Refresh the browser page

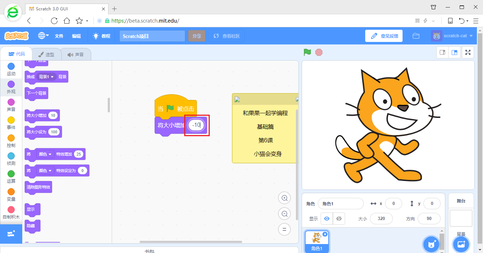tap(54, 21)
